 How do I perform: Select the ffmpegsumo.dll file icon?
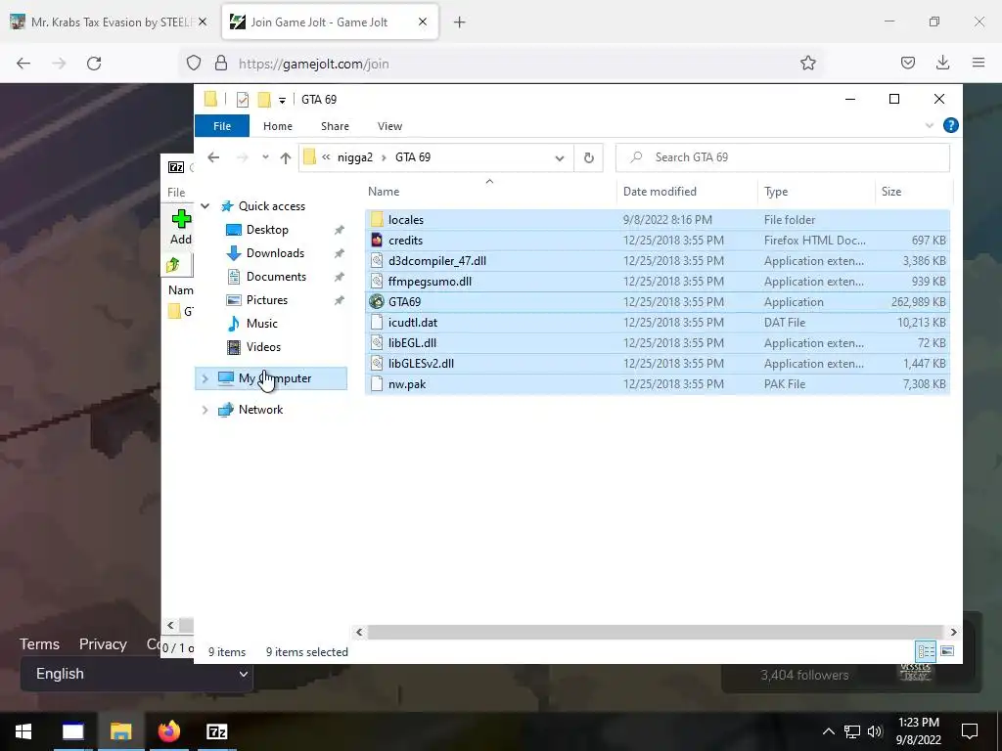click(377, 281)
